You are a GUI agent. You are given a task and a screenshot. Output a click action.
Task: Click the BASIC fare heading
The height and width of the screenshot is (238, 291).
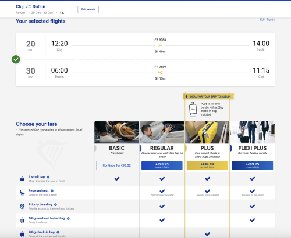[116, 148]
